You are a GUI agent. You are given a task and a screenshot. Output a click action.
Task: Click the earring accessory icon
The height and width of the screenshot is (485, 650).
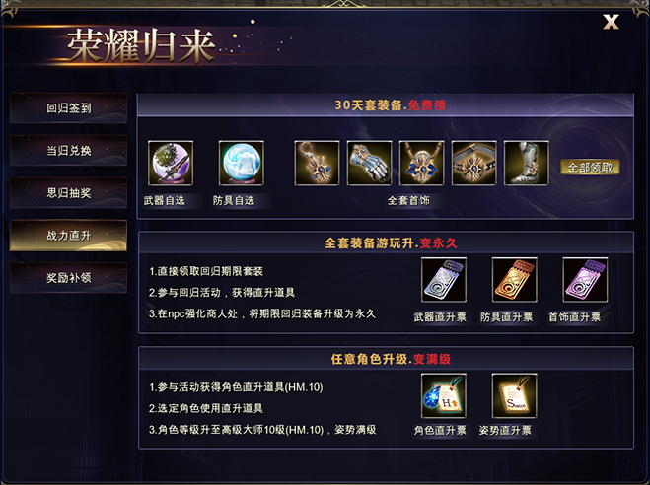point(318,163)
